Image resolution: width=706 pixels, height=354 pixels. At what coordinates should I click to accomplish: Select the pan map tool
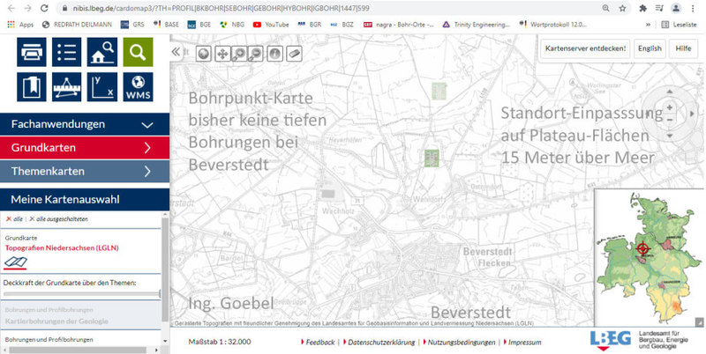[x=221, y=54]
